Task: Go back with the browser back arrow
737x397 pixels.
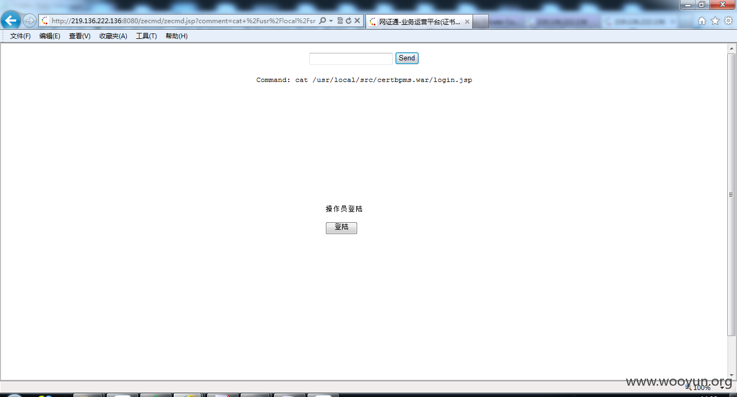Action: [x=11, y=21]
